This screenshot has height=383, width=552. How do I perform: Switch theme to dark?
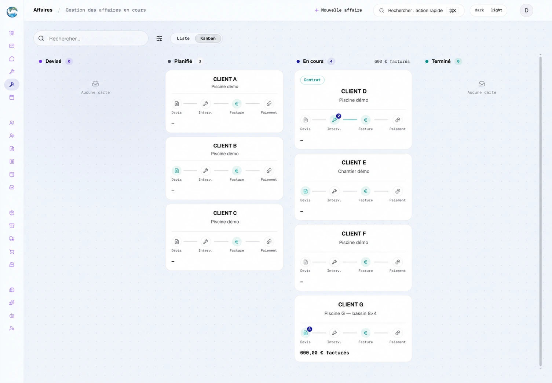click(x=479, y=10)
